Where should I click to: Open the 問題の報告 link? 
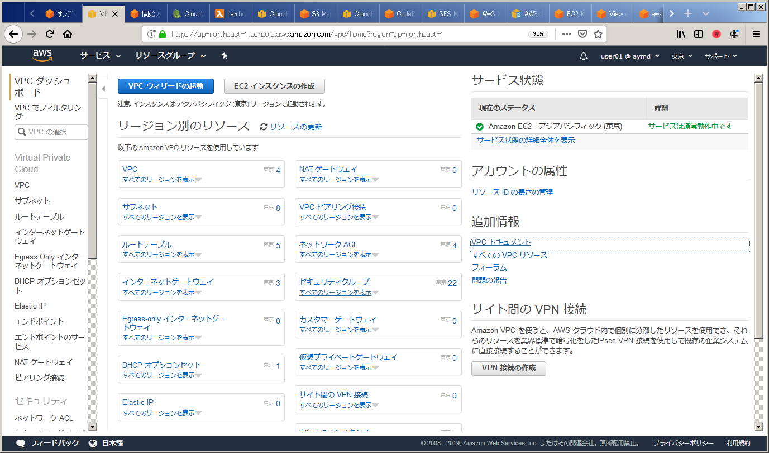tap(489, 280)
